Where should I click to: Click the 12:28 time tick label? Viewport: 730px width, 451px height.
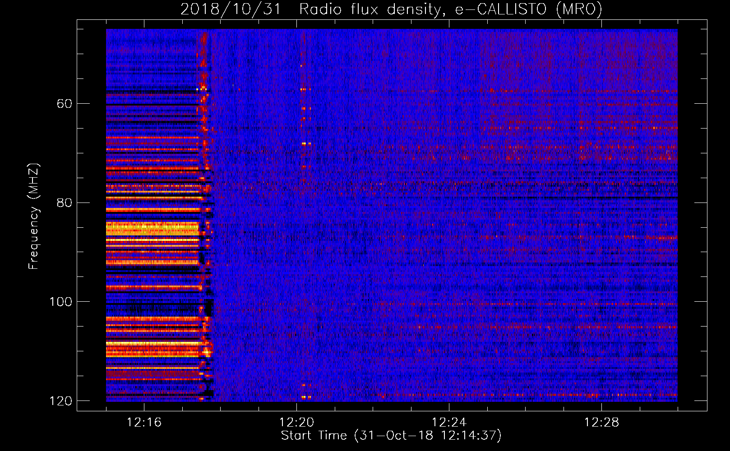point(601,423)
